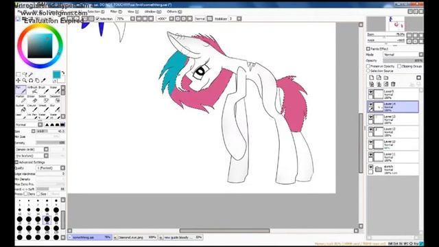This screenshot has width=439, height=247.
Task: Open the View menu
Action: 133,12
